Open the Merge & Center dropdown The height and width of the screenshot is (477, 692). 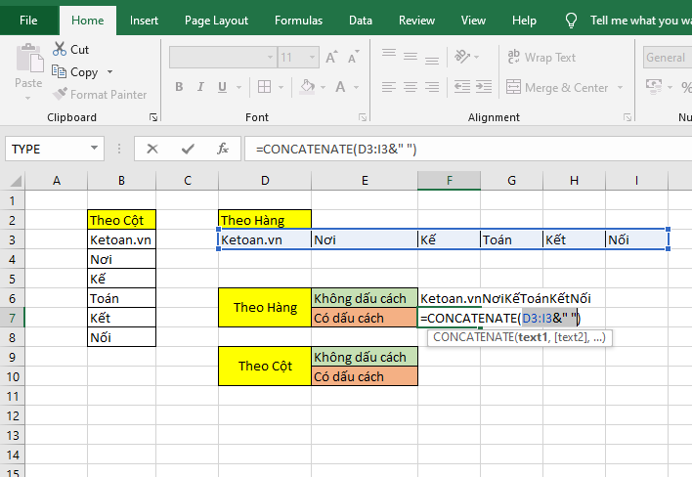619,87
